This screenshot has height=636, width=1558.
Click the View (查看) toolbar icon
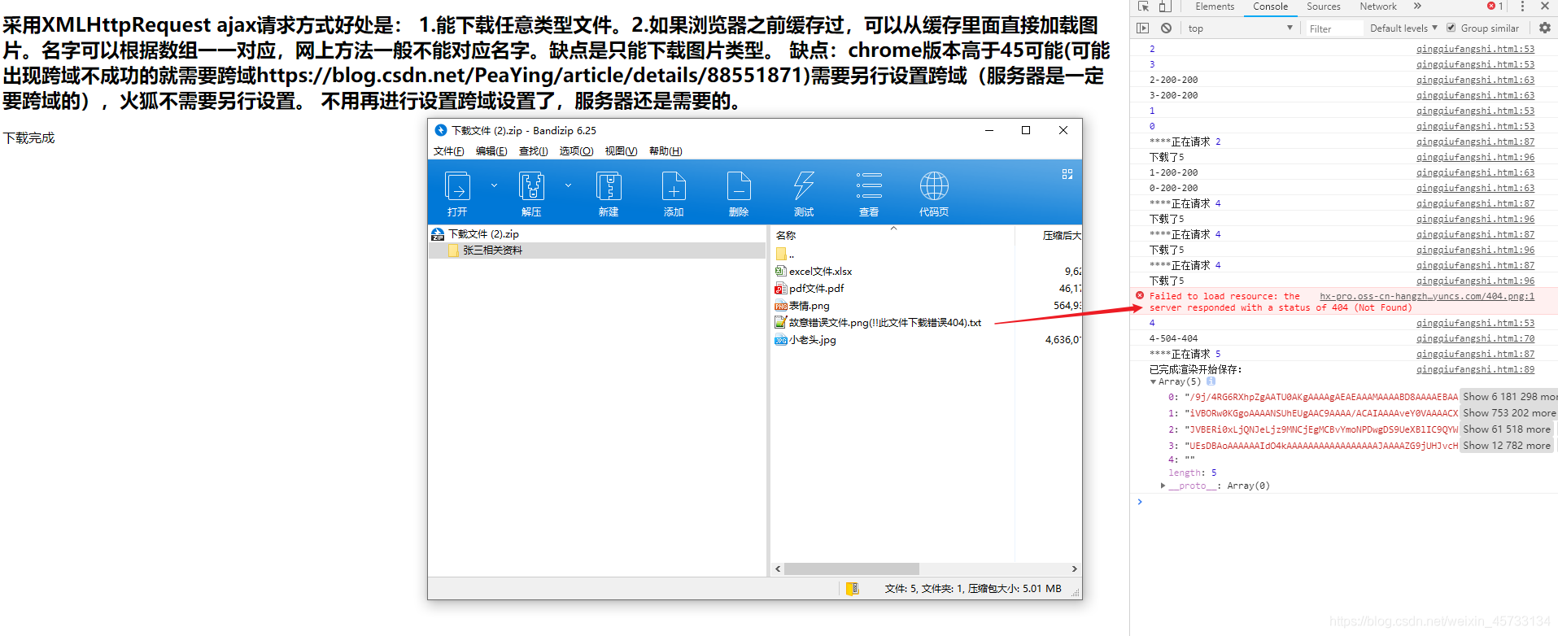pos(869,194)
